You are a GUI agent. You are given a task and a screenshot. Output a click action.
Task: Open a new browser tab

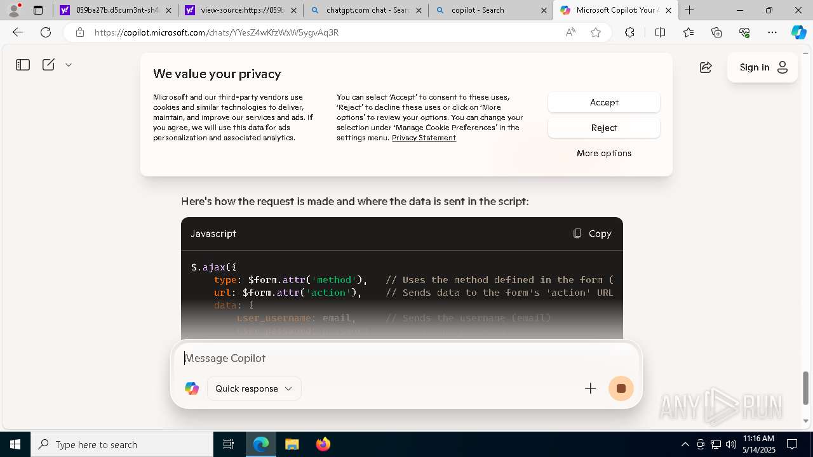pos(690,10)
